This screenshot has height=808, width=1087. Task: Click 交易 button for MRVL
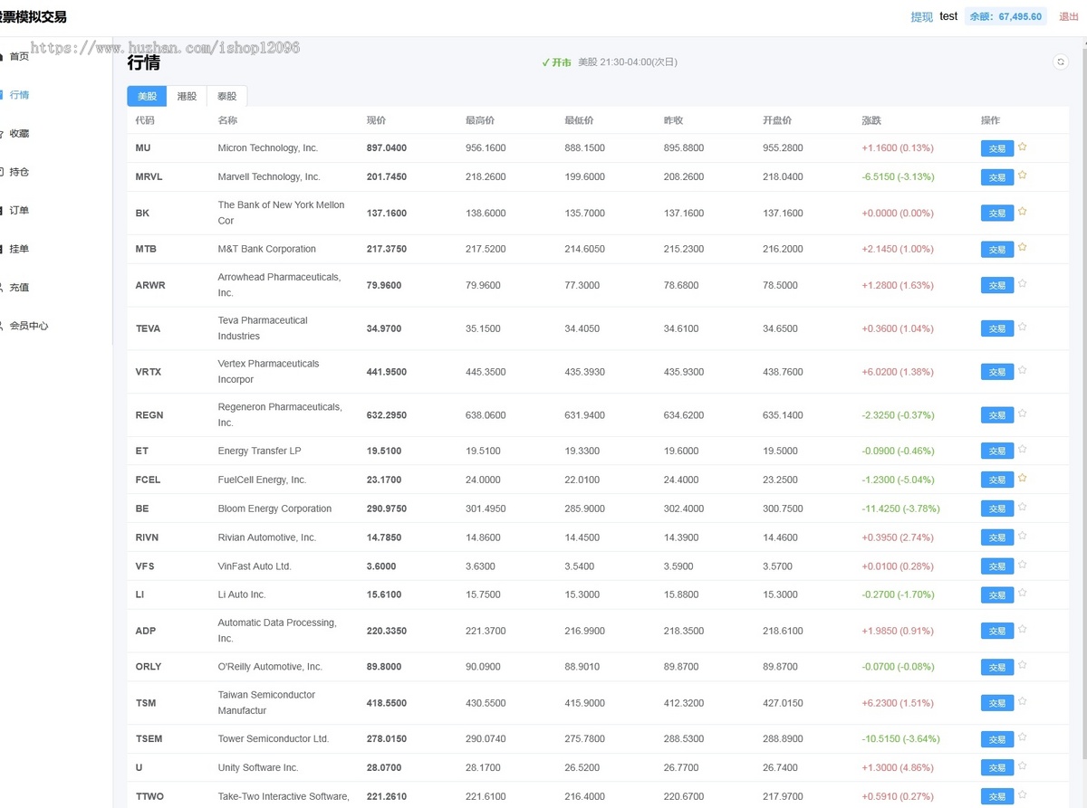tap(997, 177)
